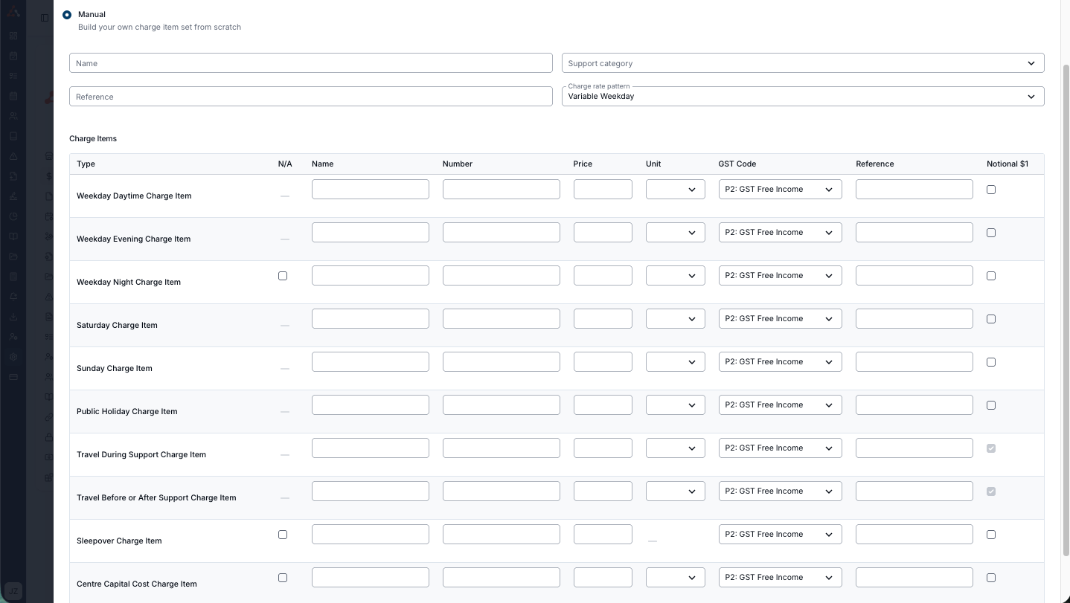
Task: Mark Centre Capital Cost Charge Item as N/A
Action: [x=283, y=578]
